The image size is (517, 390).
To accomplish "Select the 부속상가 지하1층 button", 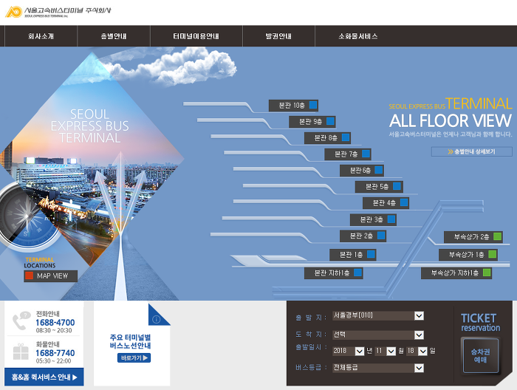I will point(456,273).
